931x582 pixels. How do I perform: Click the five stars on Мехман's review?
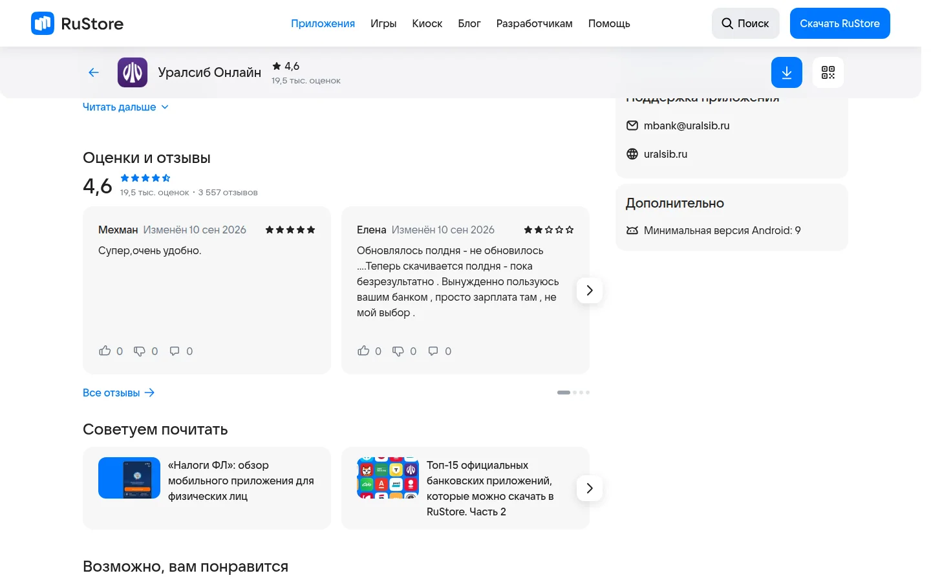pyautogui.click(x=290, y=230)
